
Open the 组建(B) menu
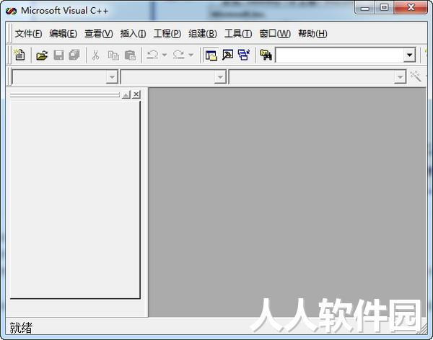pos(203,34)
